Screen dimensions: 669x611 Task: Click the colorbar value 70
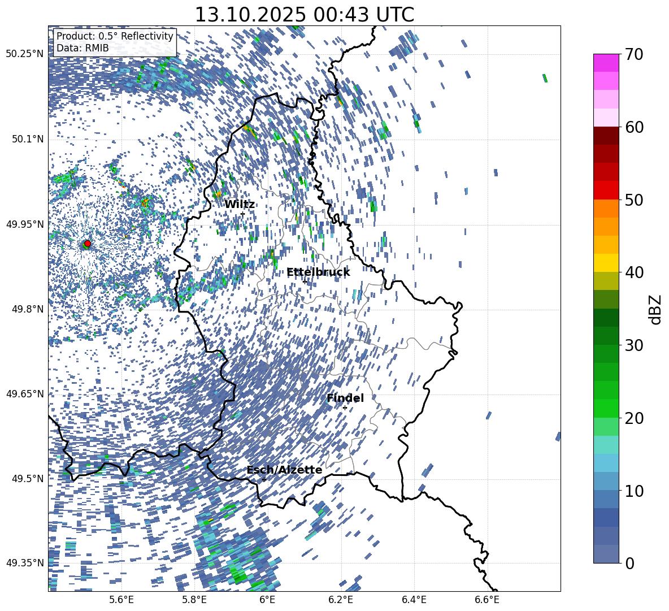click(634, 54)
